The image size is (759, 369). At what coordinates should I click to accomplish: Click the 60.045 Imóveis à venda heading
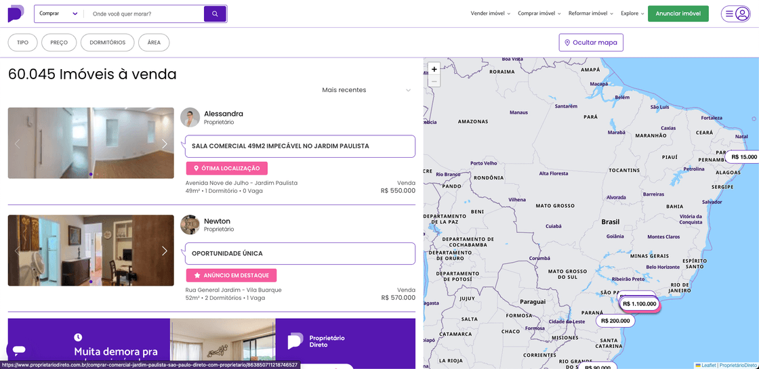pos(92,74)
